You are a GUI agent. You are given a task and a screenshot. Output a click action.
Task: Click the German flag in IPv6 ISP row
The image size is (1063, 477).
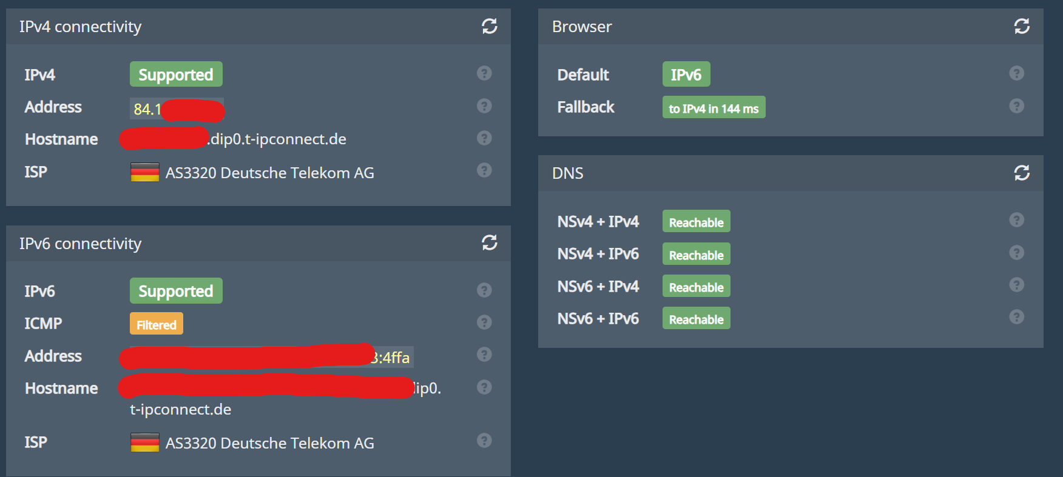click(x=145, y=443)
